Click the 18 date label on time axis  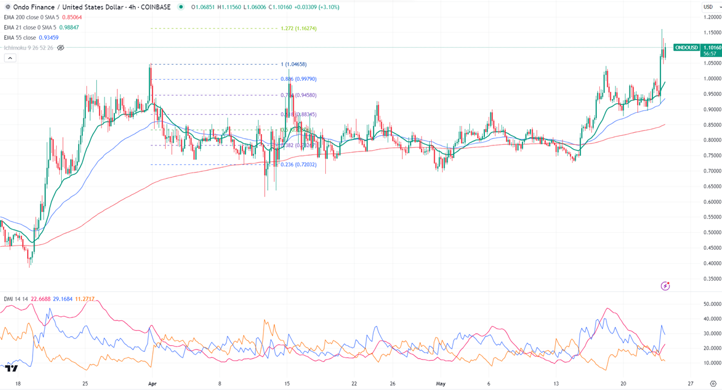tap(18, 384)
